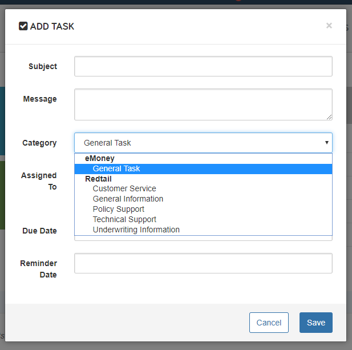This screenshot has height=350, width=352.
Task: Click the Redtail group header
Action: pos(98,179)
